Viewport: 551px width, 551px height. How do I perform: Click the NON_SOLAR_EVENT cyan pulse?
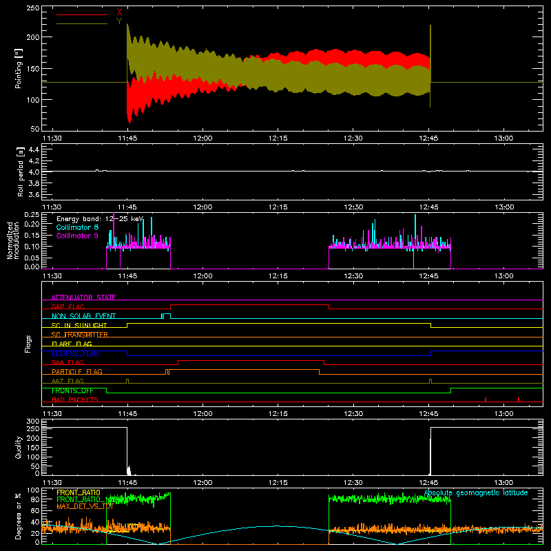166,316
